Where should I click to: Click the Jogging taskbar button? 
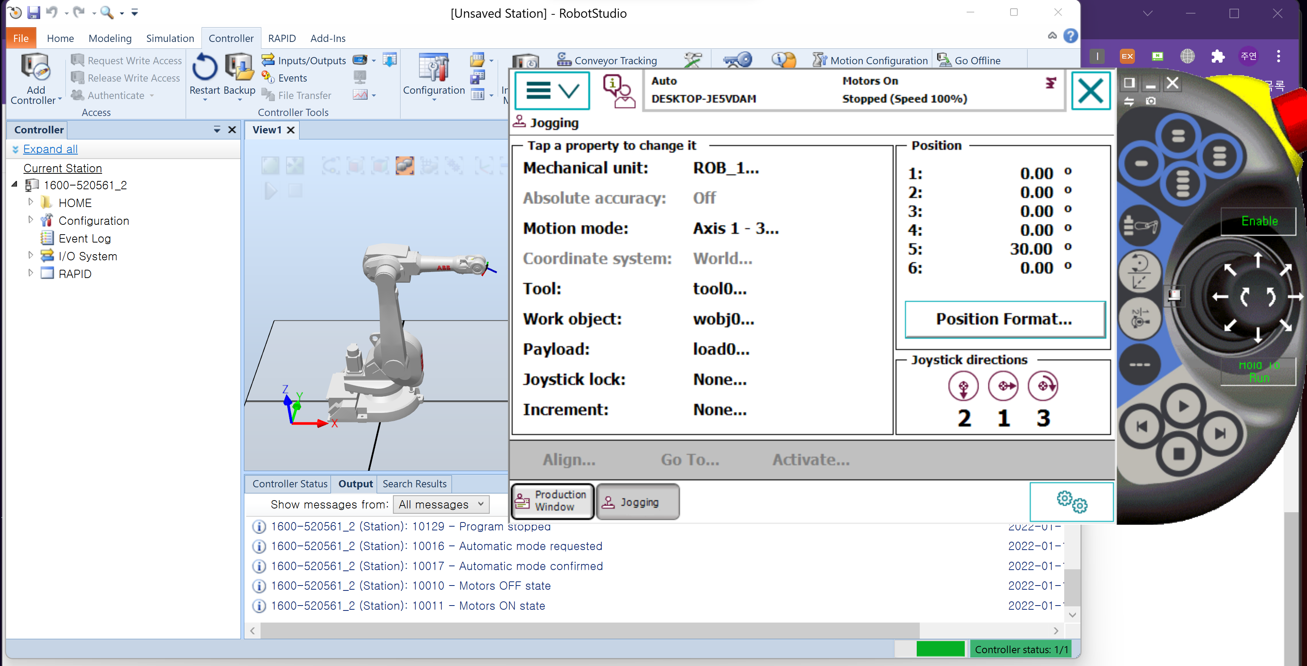click(637, 501)
